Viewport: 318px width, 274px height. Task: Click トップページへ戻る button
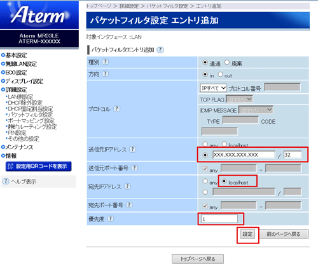coord(198,259)
